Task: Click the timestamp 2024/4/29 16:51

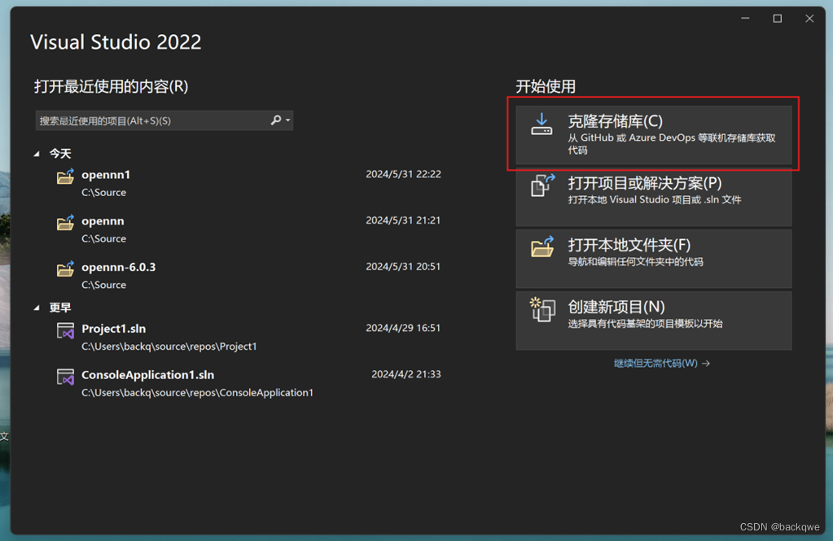Action: coord(403,328)
